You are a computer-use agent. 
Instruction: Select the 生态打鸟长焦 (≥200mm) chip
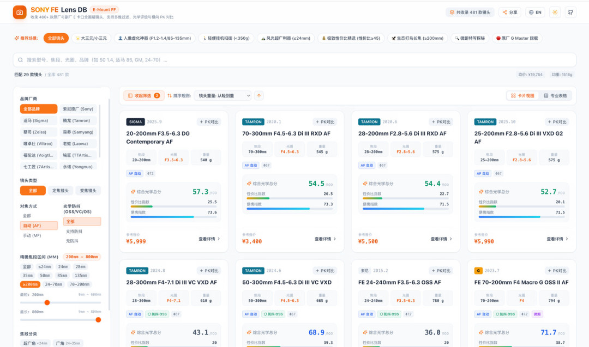click(x=417, y=38)
